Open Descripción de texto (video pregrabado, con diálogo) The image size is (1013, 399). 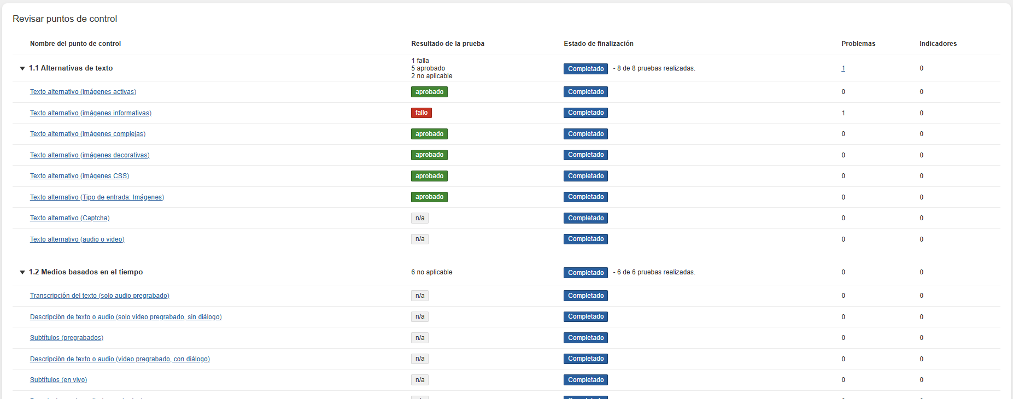(120, 359)
